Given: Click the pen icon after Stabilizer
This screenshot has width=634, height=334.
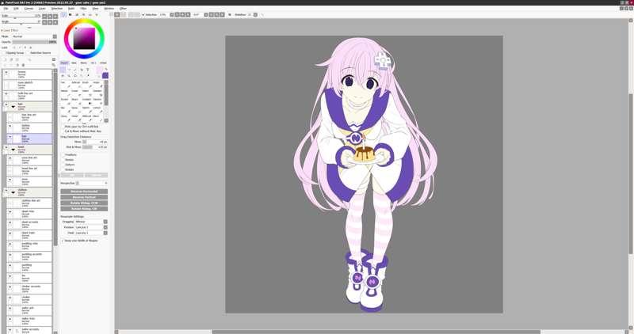Looking at the screenshot, I should point(262,14).
